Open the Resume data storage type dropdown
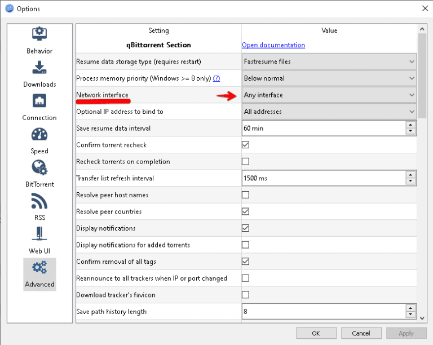Screen dimensions: 433x345 coord(329,61)
